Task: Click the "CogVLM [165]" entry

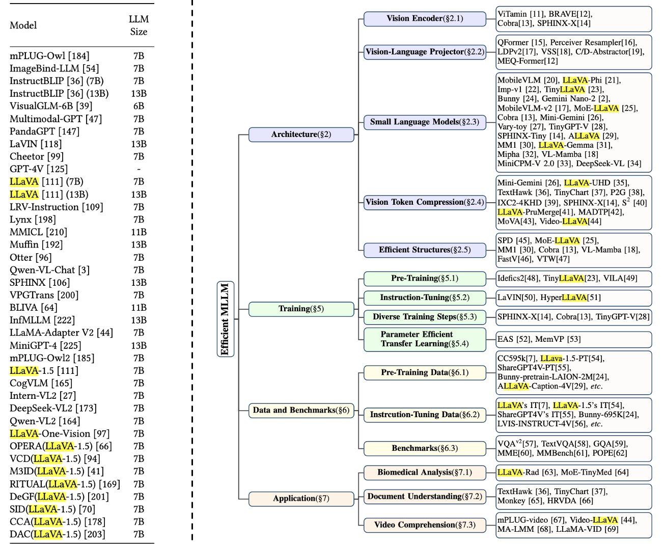Action: (41, 383)
